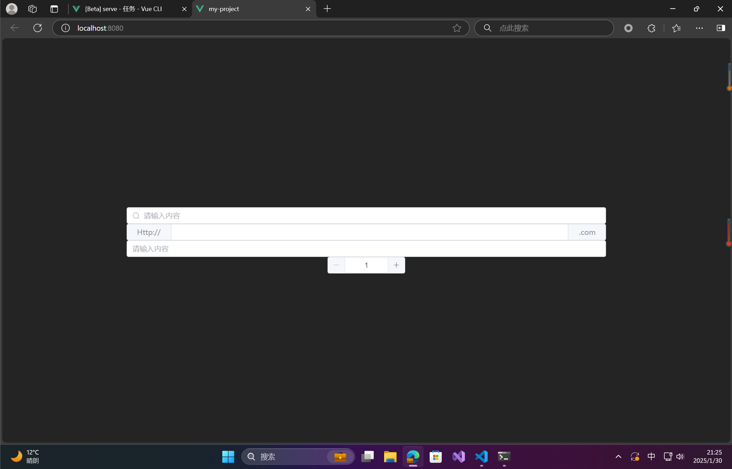Toggle the browser sidebar icon
This screenshot has height=469, width=732.
721,28
